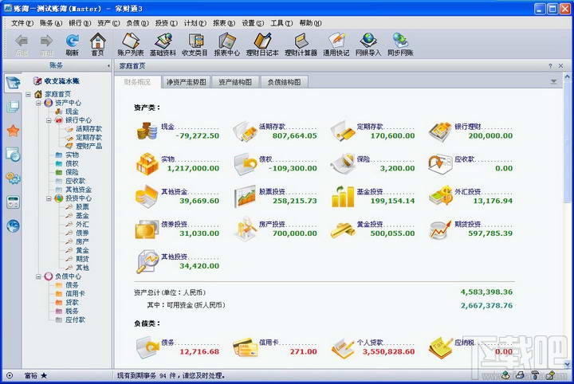This screenshot has width=574, height=384.
Task: Open the 投资 menu
Action: pos(166,23)
